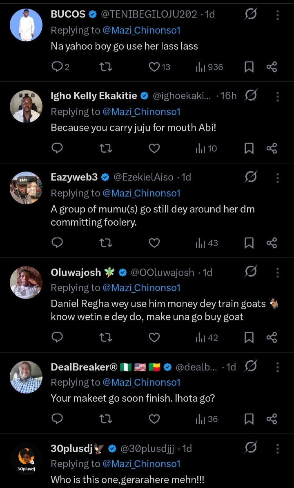Like Eazyweb3's reply about mumu(s)
The image size is (294, 488).
(154, 243)
